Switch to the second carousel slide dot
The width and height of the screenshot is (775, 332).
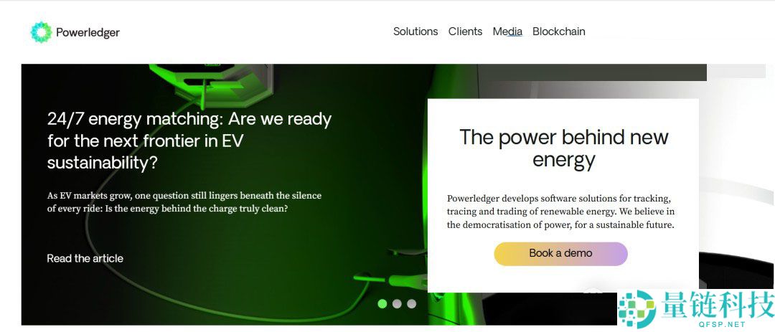point(397,304)
